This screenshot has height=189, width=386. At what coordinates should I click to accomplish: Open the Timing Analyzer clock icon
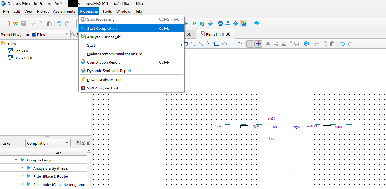pos(219,23)
